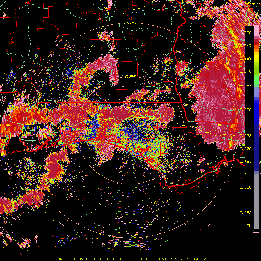The image size is (261, 261).
Task: Click the "100 NMI" range ring label
Action: [130, 23]
